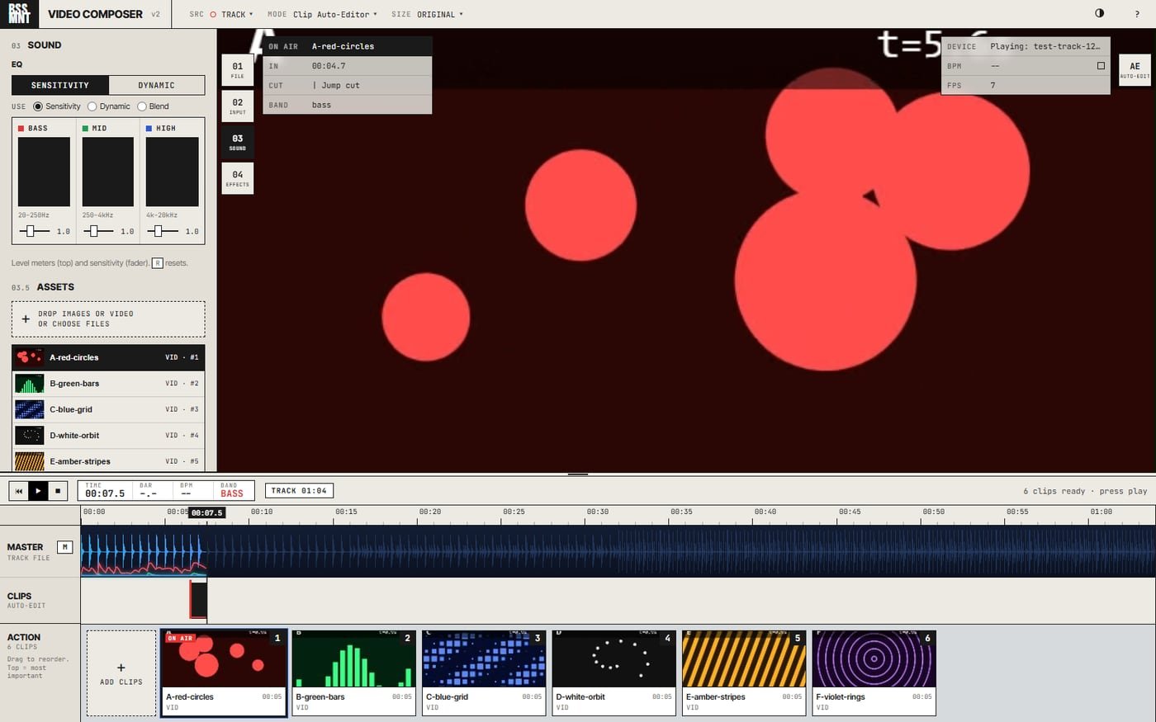Select the Blend radio option
Screen dimensions: 1156x722
[142, 106]
